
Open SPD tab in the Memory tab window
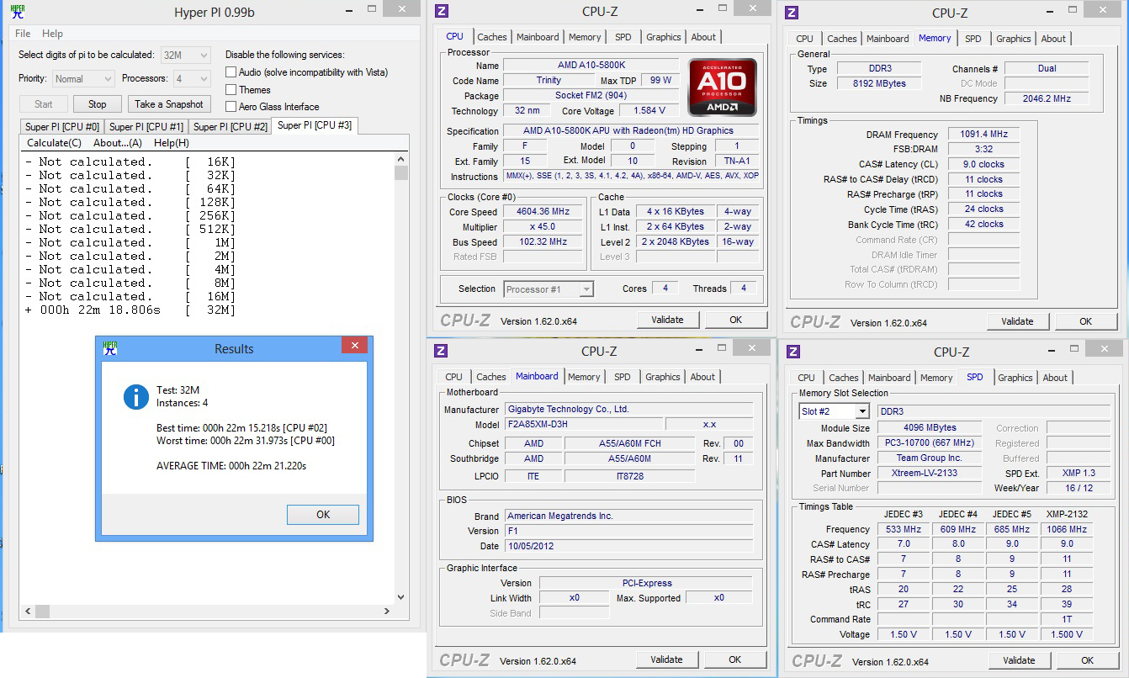[973, 39]
